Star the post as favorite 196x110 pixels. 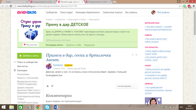pyautogui.click(x=136, y=55)
